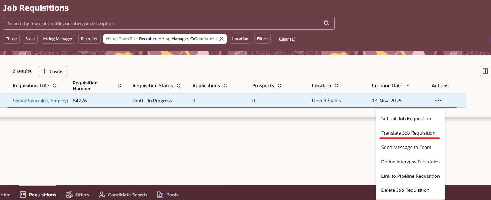Screen dimensions: 491x200
Task: Edit the Hiring Team Role filter values
Action: [x=160, y=39]
